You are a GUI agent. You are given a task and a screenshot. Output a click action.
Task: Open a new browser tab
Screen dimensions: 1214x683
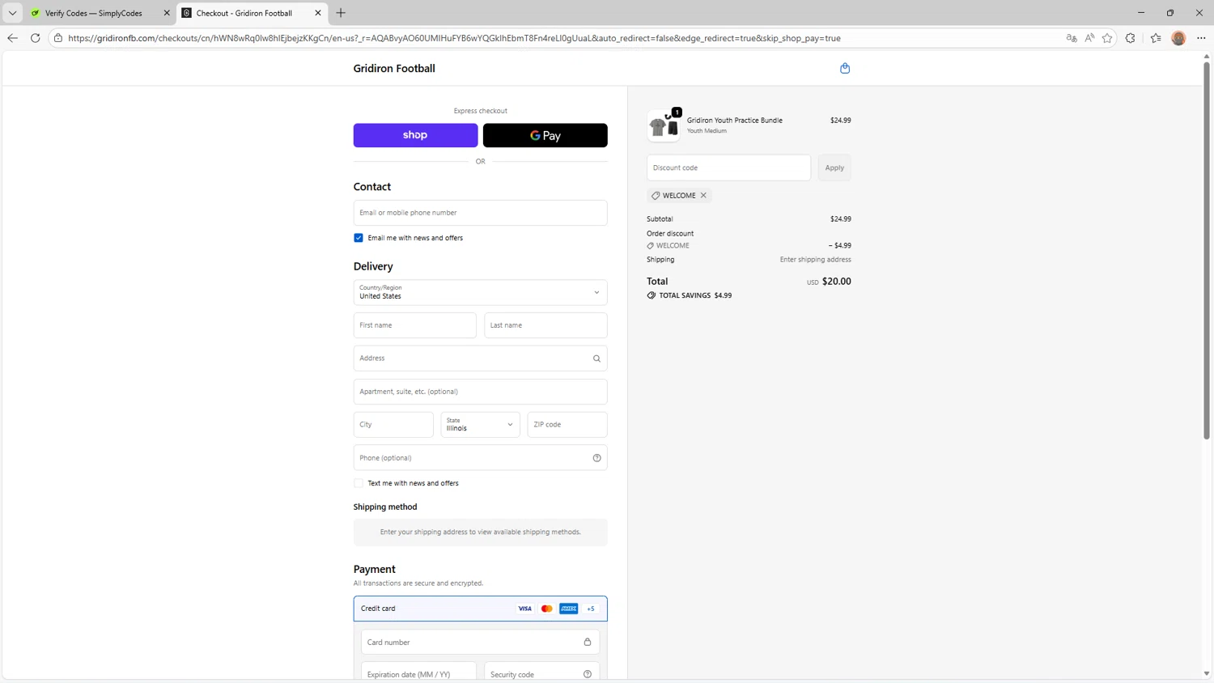[341, 13]
